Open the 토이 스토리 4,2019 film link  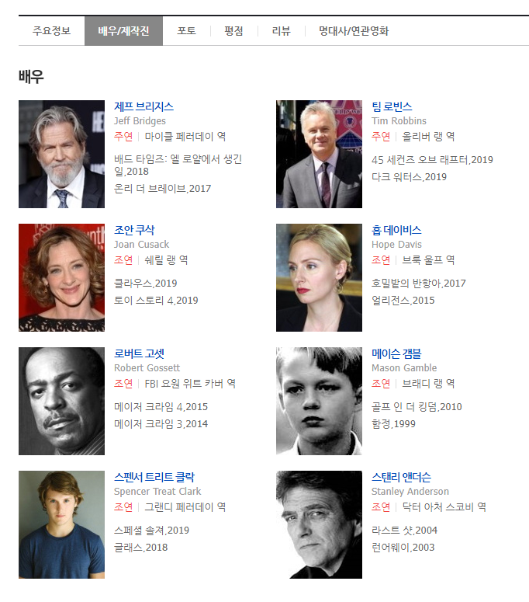coord(156,301)
